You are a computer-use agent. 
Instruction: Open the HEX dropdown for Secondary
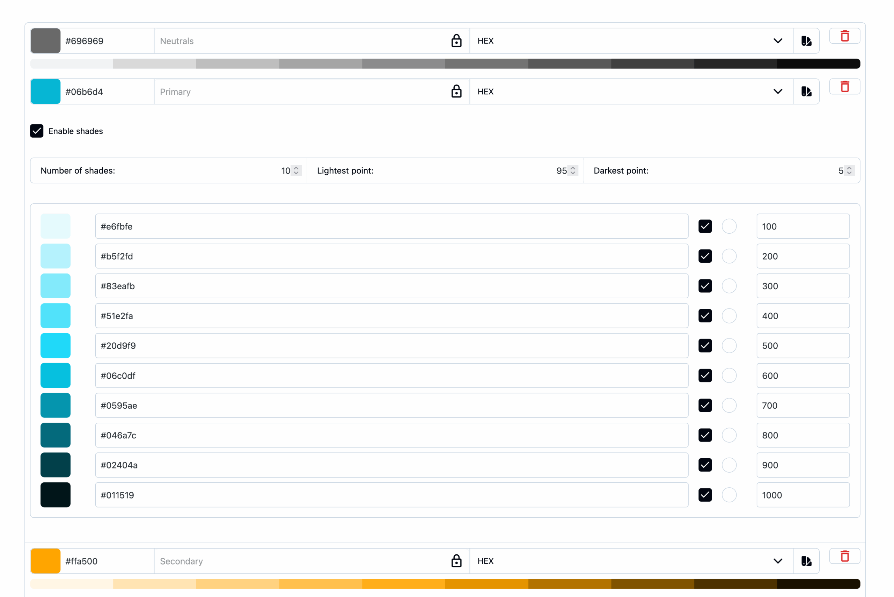pos(778,561)
